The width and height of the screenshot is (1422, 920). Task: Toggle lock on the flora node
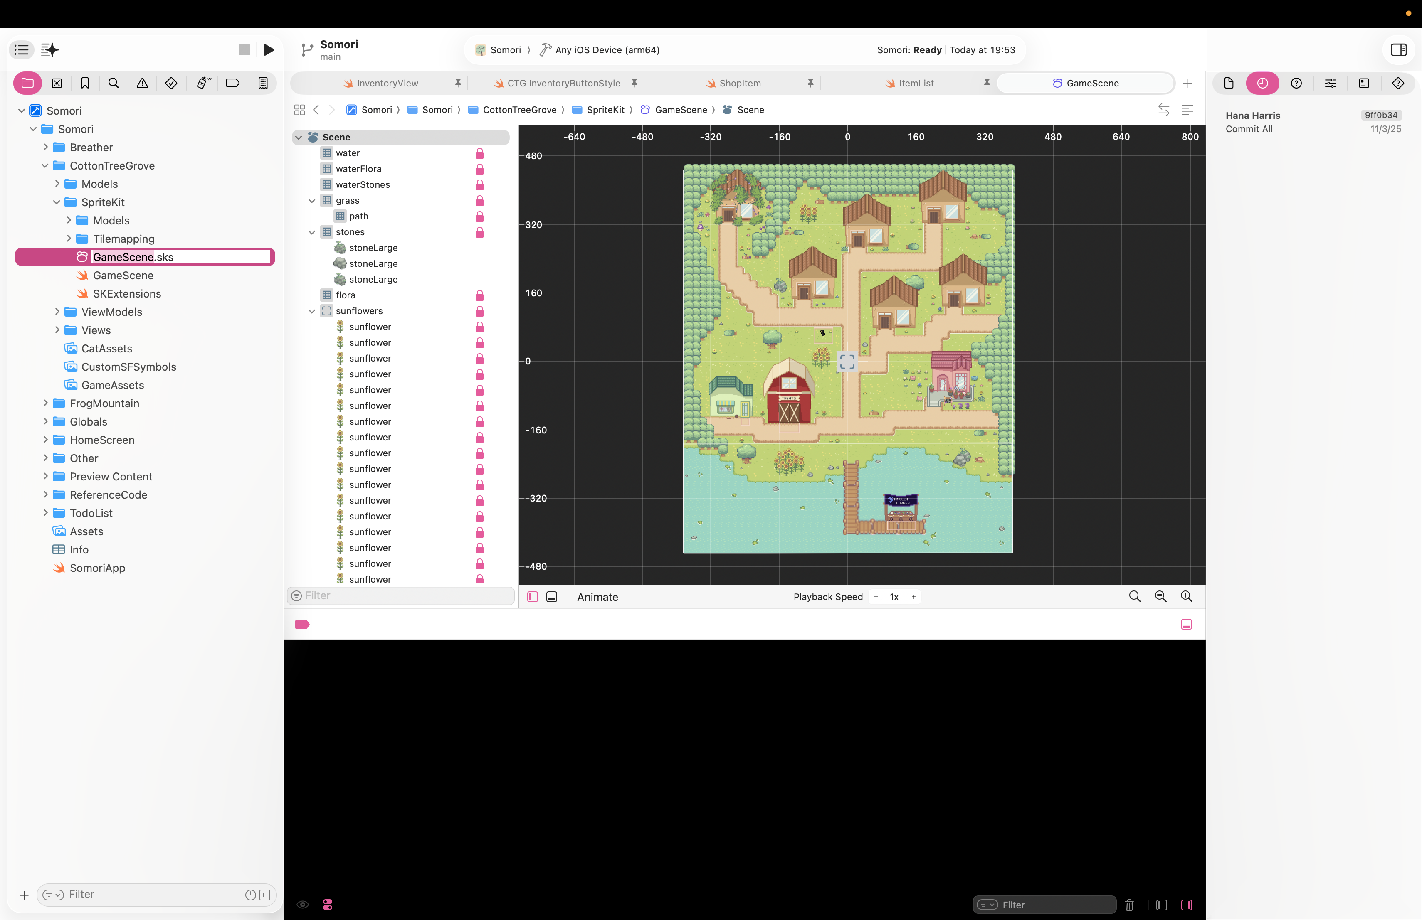(479, 295)
